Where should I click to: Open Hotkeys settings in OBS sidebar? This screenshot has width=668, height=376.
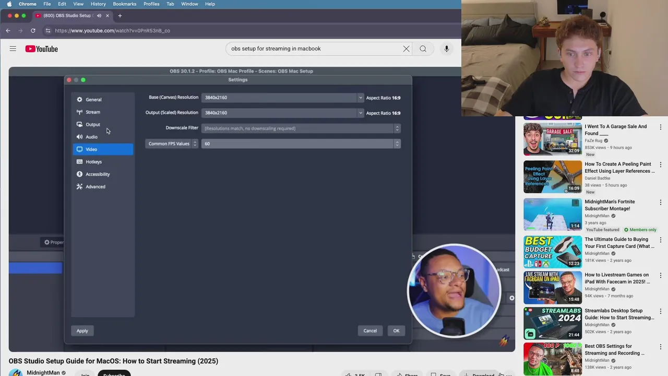(x=103, y=162)
